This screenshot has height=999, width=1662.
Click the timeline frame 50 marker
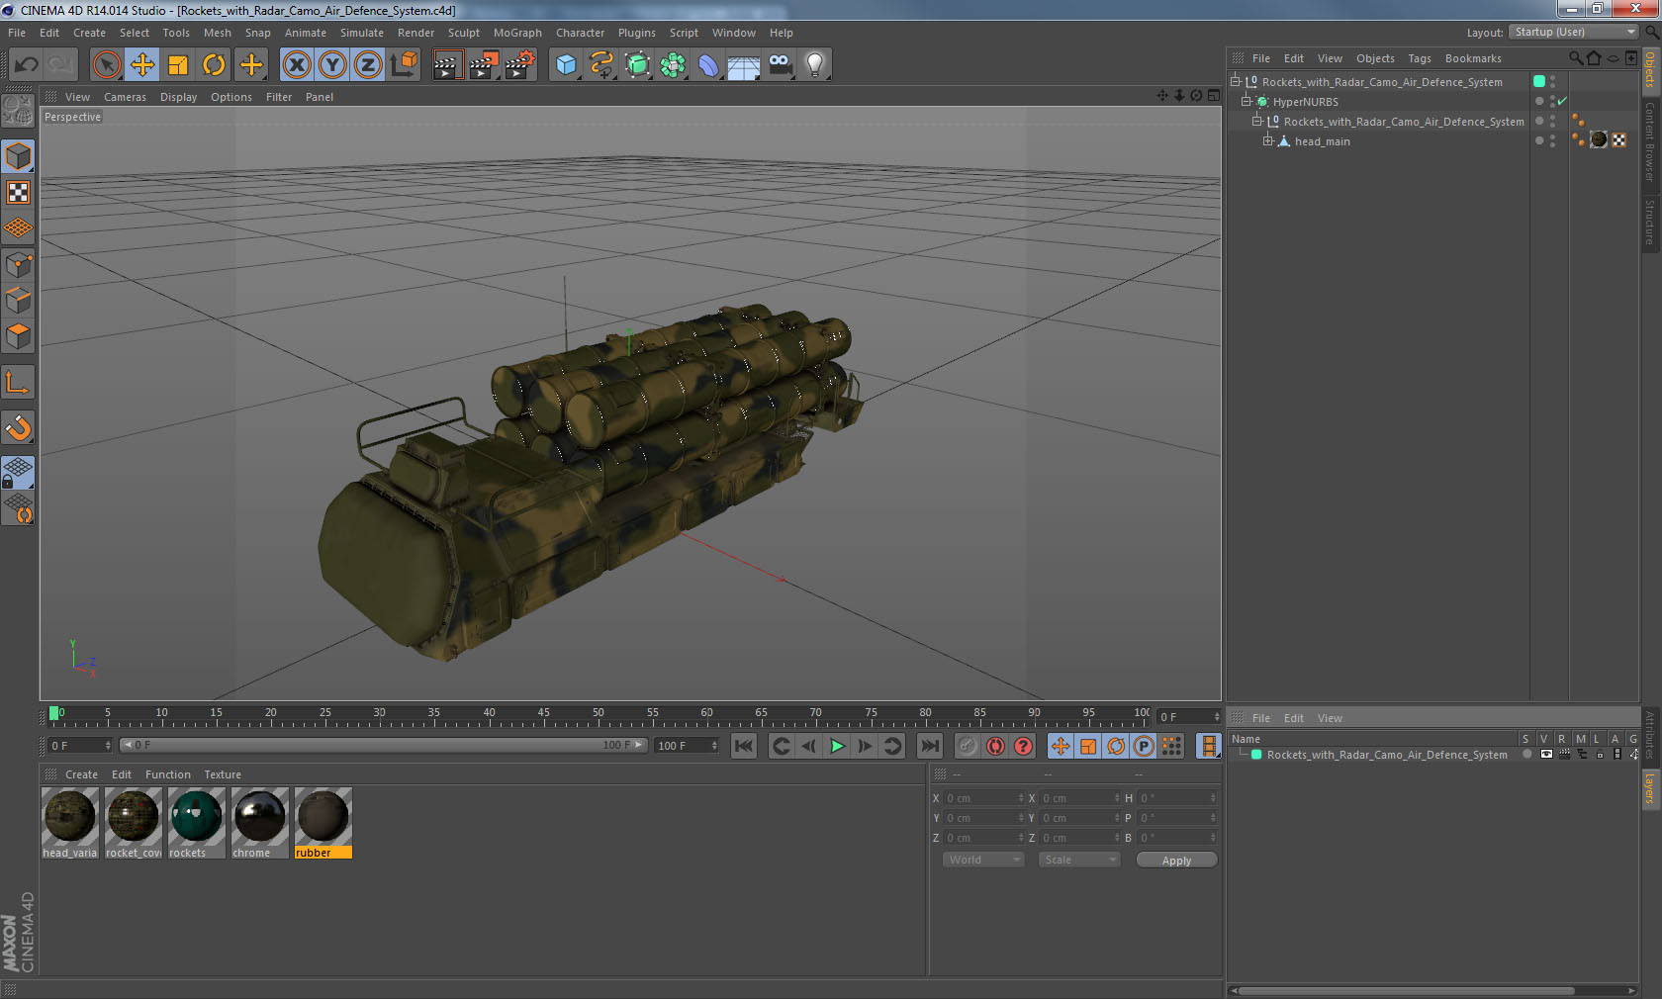pos(598,713)
